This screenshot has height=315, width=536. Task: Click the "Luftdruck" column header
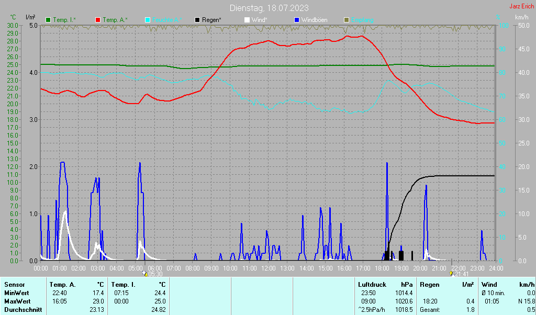372,285
